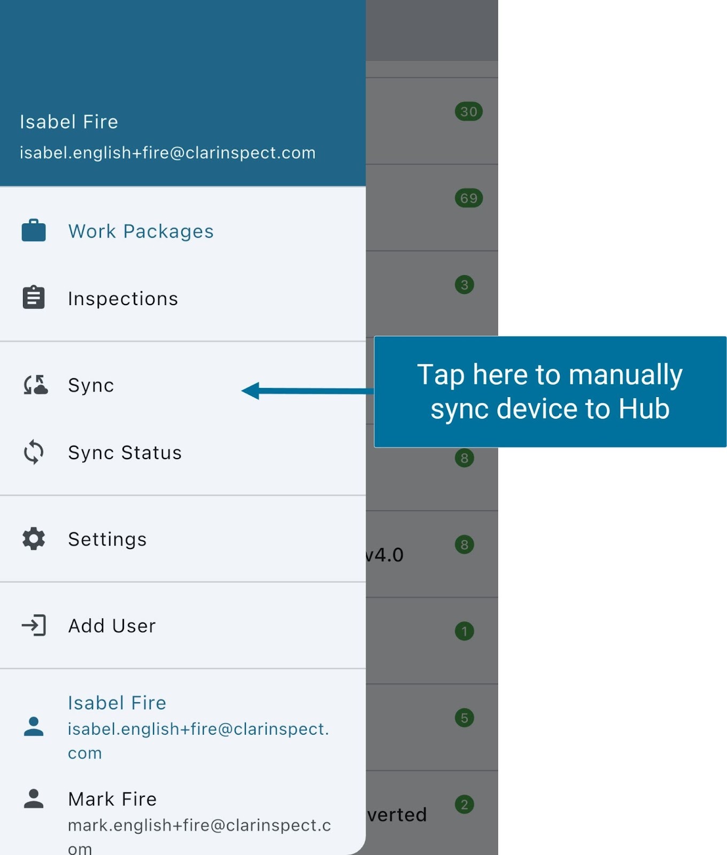Select Sync to manually sync device

[91, 385]
